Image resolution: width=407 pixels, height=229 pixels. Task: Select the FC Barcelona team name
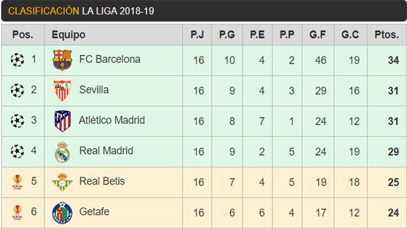tap(110, 59)
